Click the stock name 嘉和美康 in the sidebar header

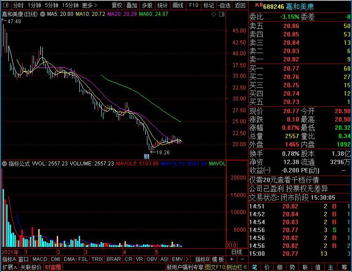(300, 7)
